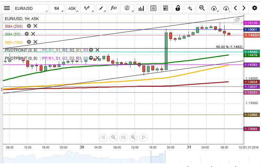262x167 pixels.
Task: Click the magnifier zoom tool in toolbar
Action: click(202, 8)
